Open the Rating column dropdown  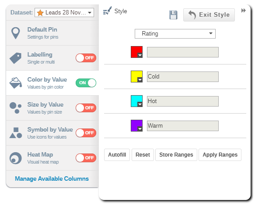[175, 34]
